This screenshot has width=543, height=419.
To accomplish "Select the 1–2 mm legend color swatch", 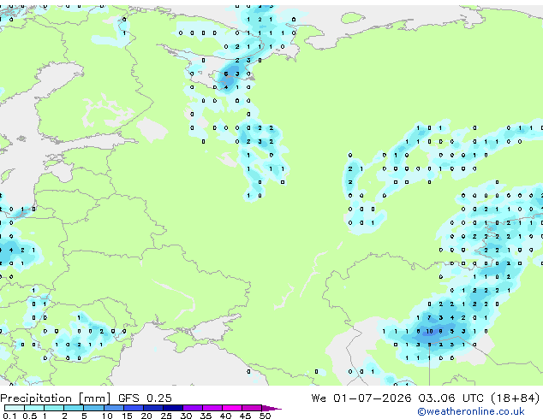I will 54,408.
